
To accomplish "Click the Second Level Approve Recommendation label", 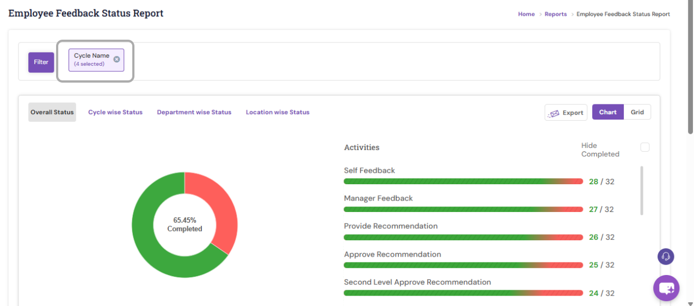I will [x=417, y=282].
